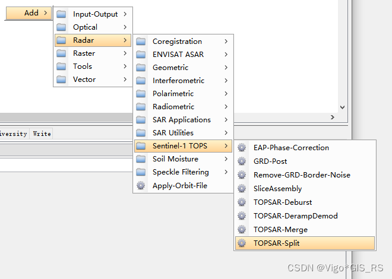
Task: Choose the TOPSAR-Merge entry
Action: [305, 229]
